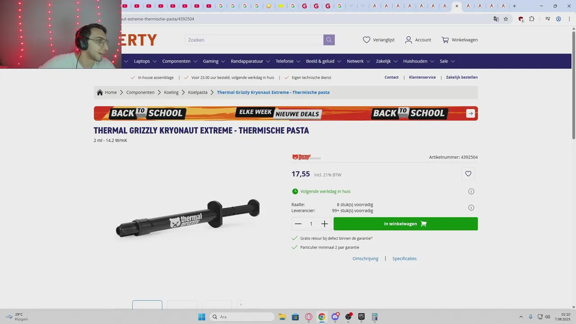Open Windows Start menu
576x324 pixels.
point(202,317)
